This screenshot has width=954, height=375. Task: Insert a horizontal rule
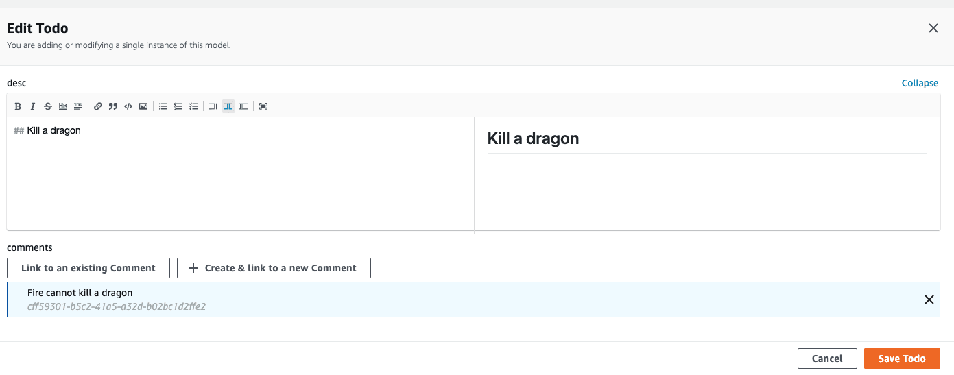point(63,106)
